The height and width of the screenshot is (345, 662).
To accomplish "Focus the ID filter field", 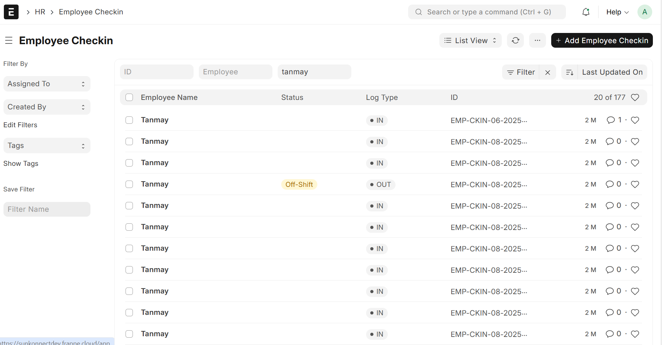I will pos(157,72).
